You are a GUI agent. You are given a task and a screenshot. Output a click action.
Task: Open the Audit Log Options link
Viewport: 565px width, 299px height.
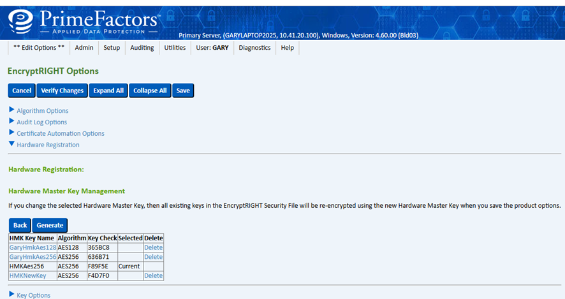42,122
